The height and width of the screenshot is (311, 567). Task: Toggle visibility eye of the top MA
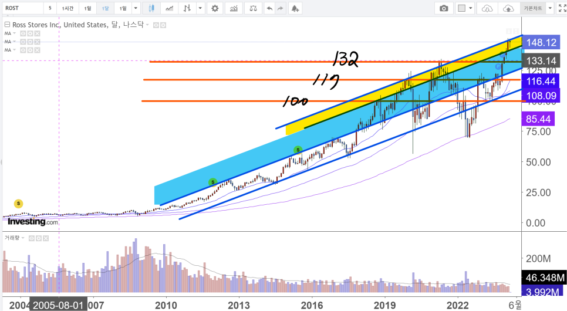[x=23, y=33]
